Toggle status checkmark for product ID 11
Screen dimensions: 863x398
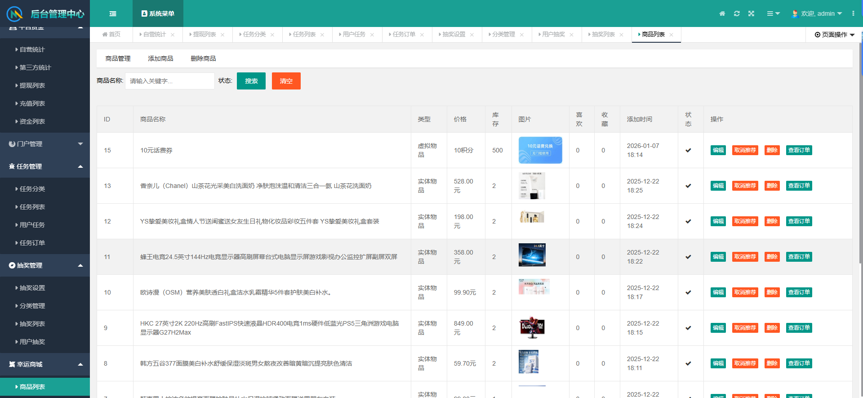(x=688, y=257)
